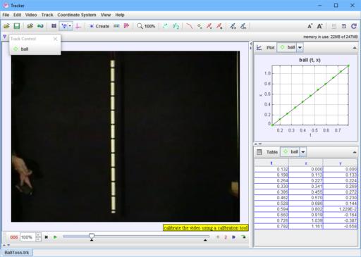Toggle the video looping button
Viewport: 361px width, 257px height.
click(x=244, y=237)
